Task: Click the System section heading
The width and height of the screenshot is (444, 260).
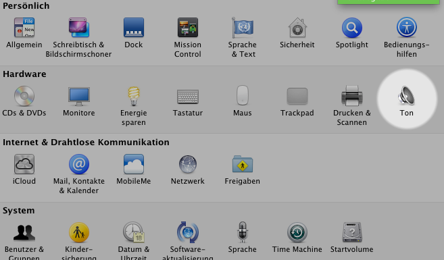Action: point(19,211)
